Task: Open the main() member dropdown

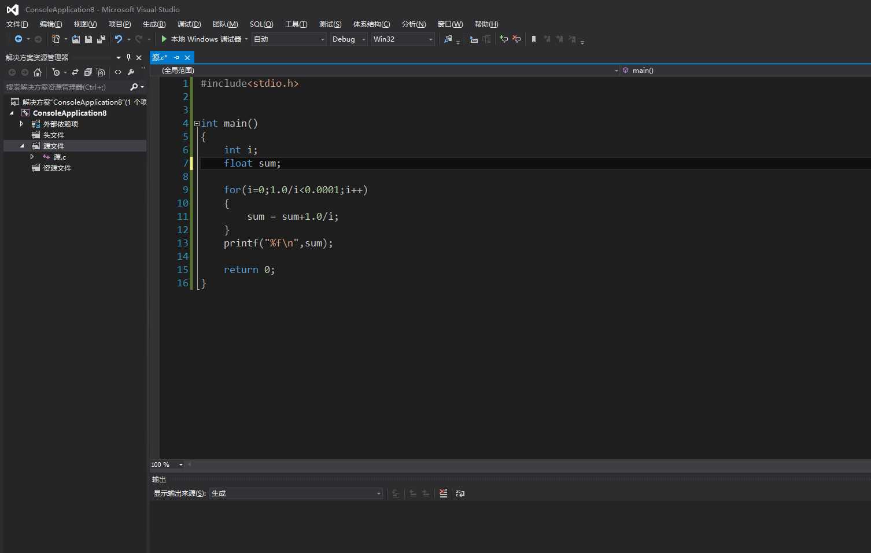Action: pos(745,70)
